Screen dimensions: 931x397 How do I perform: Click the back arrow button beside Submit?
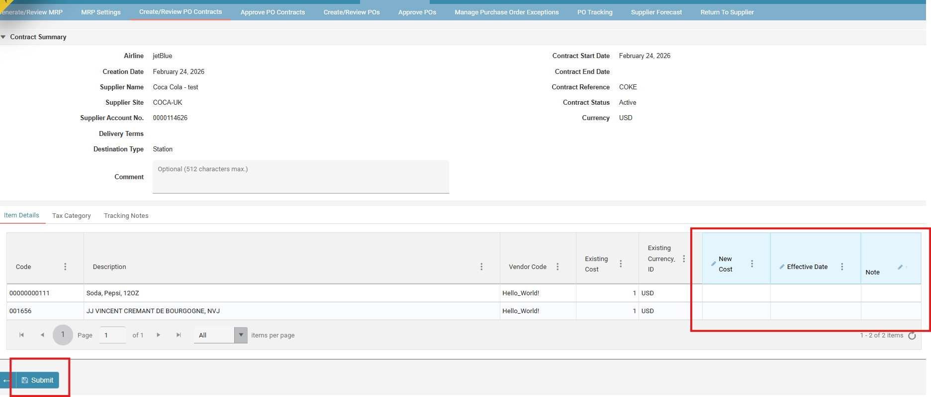(6, 380)
